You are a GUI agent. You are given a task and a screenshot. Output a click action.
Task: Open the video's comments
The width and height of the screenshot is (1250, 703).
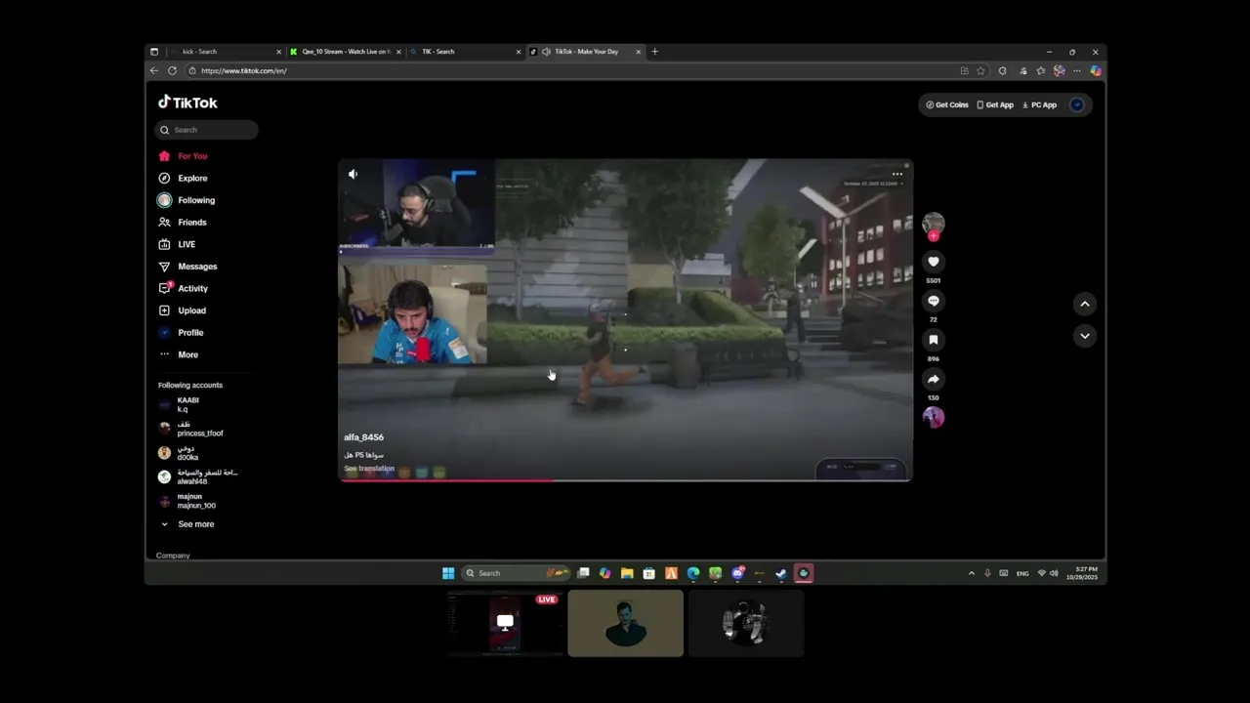point(934,301)
